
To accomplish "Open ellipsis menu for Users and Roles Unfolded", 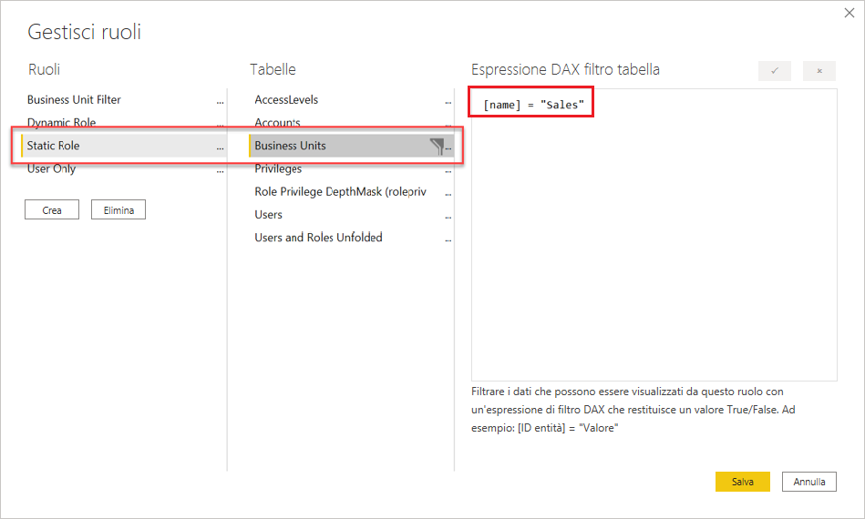I will [x=448, y=239].
